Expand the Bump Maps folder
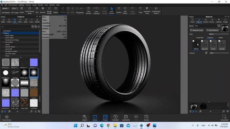Image resolution: width=230 pixels, height=129 pixels. point(4,35)
